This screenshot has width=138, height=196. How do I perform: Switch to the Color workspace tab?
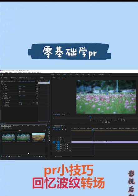pyautogui.click(x=71, y=75)
